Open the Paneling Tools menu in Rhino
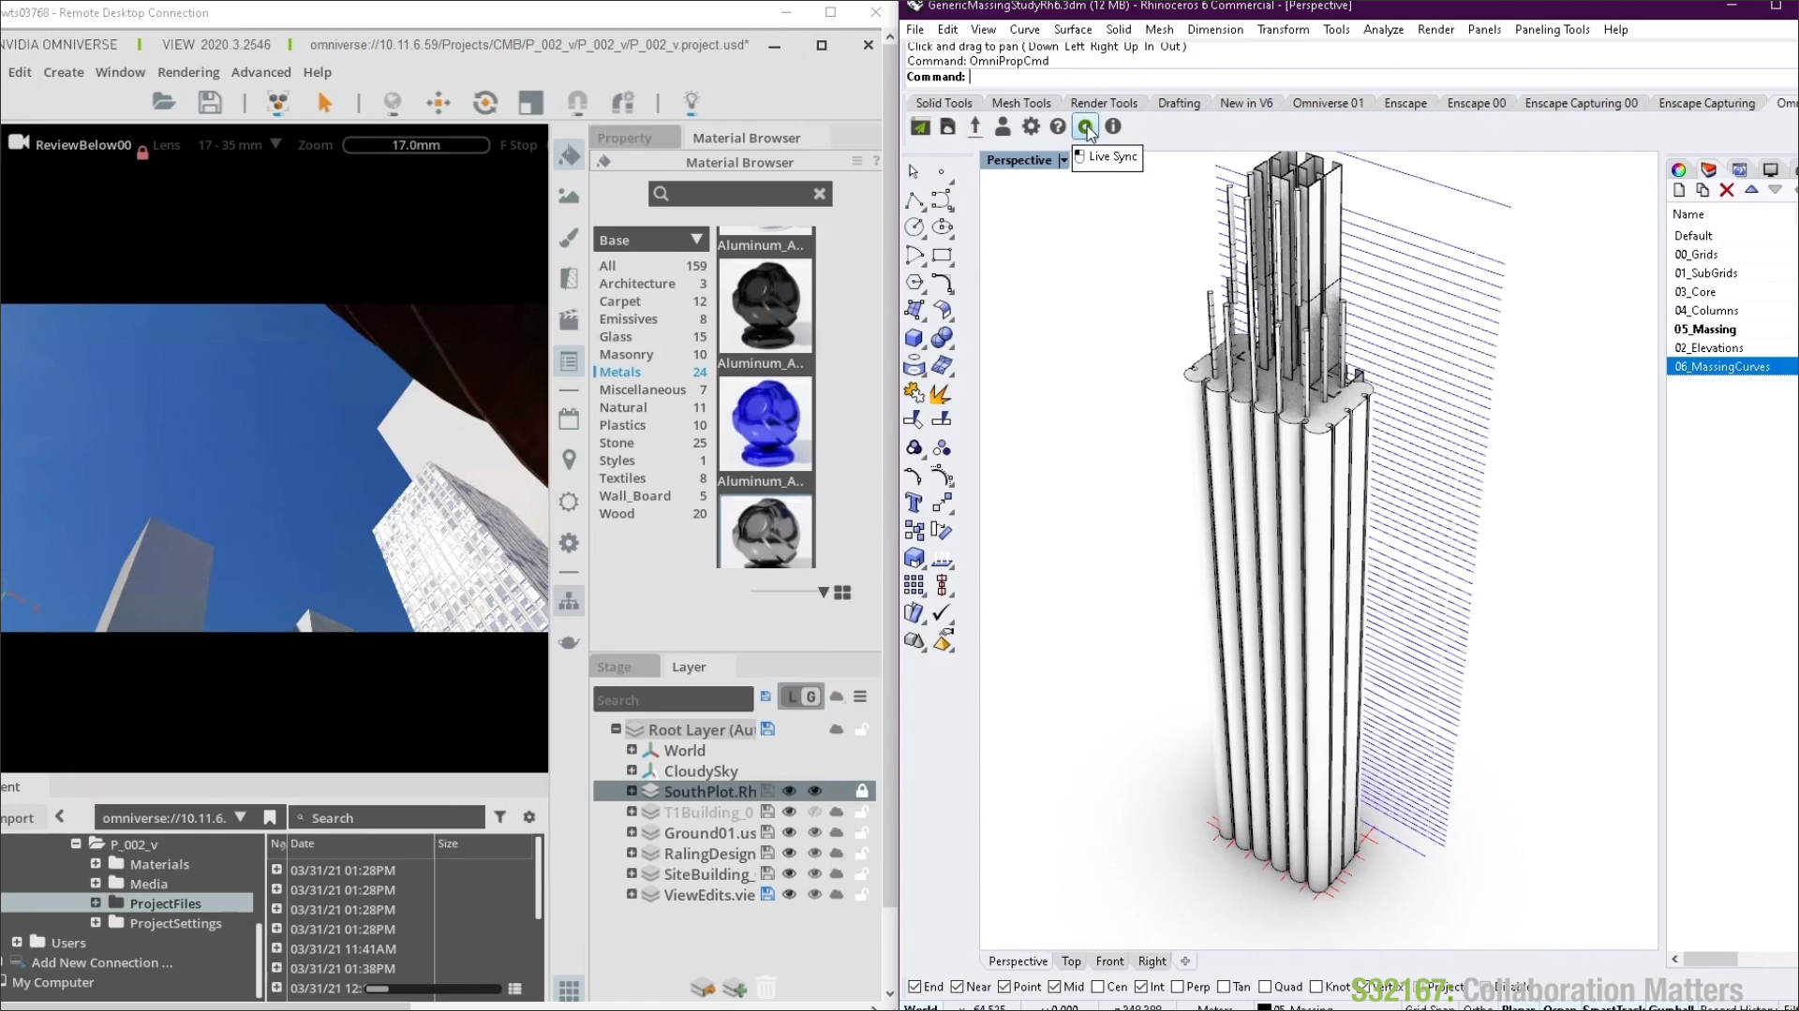The image size is (1799, 1011). click(1552, 29)
